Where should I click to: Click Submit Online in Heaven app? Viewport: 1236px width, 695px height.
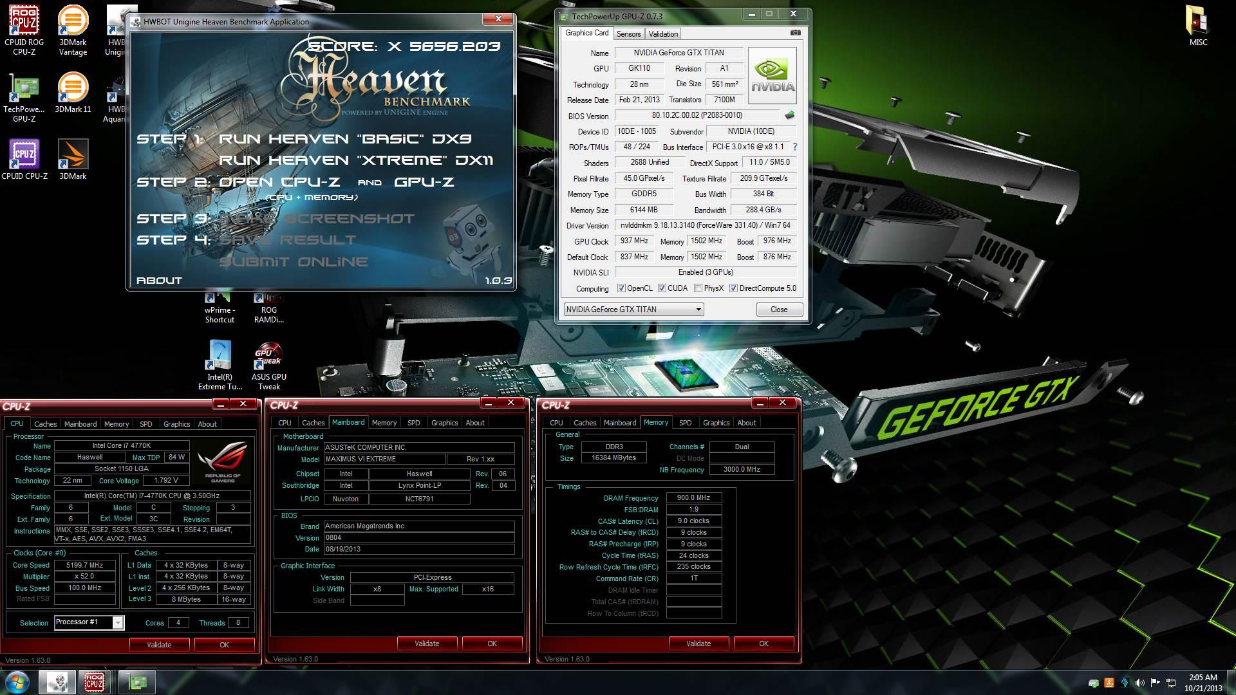coord(294,262)
